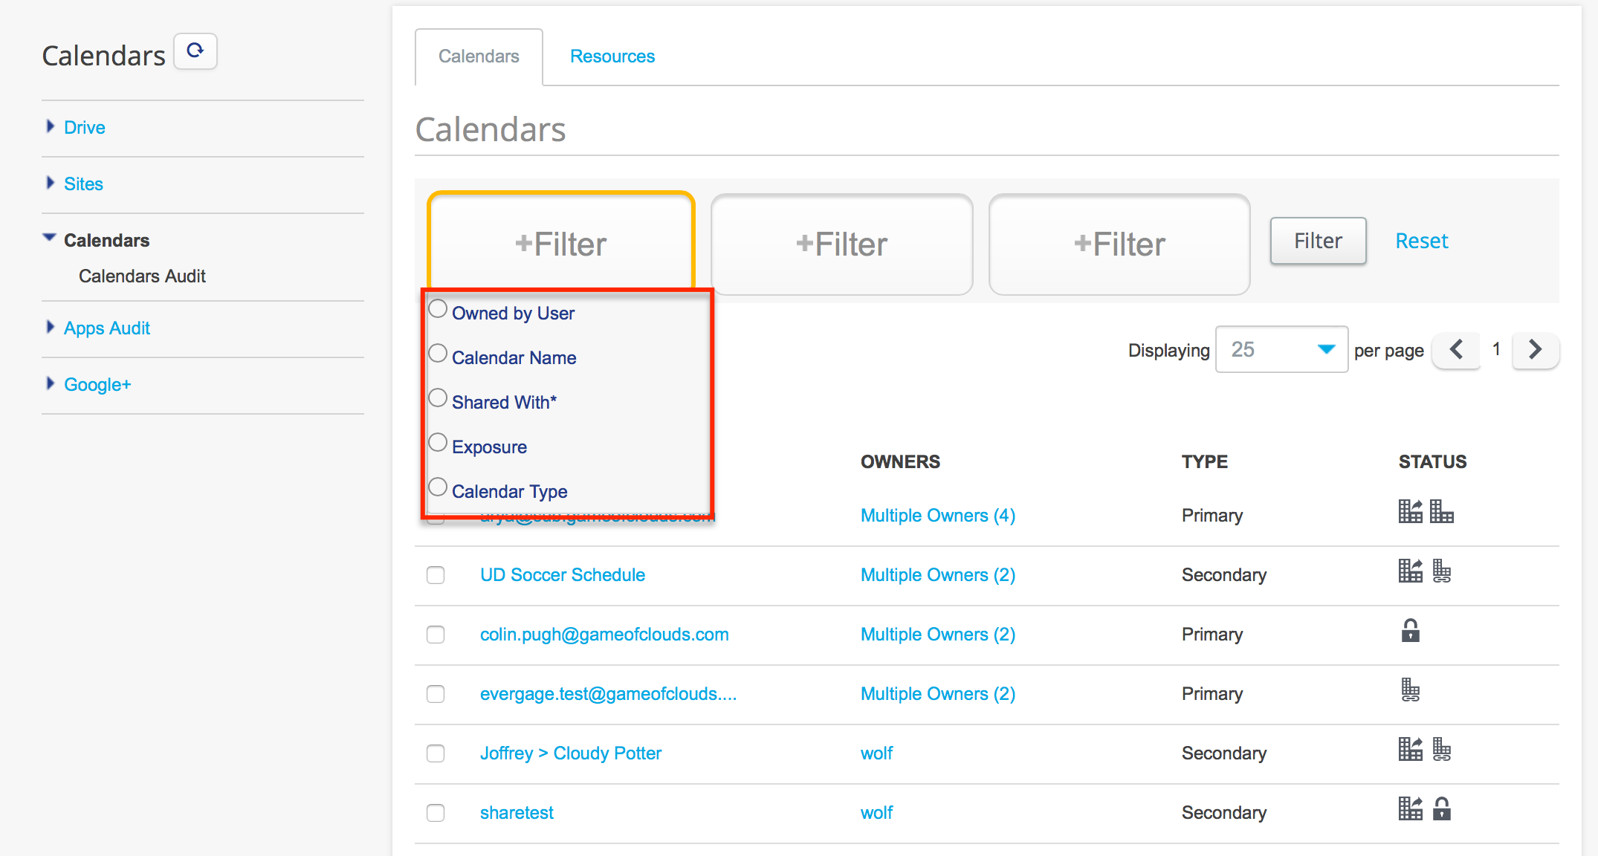
Task: Open the 25 per page dropdown
Action: tap(1281, 349)
